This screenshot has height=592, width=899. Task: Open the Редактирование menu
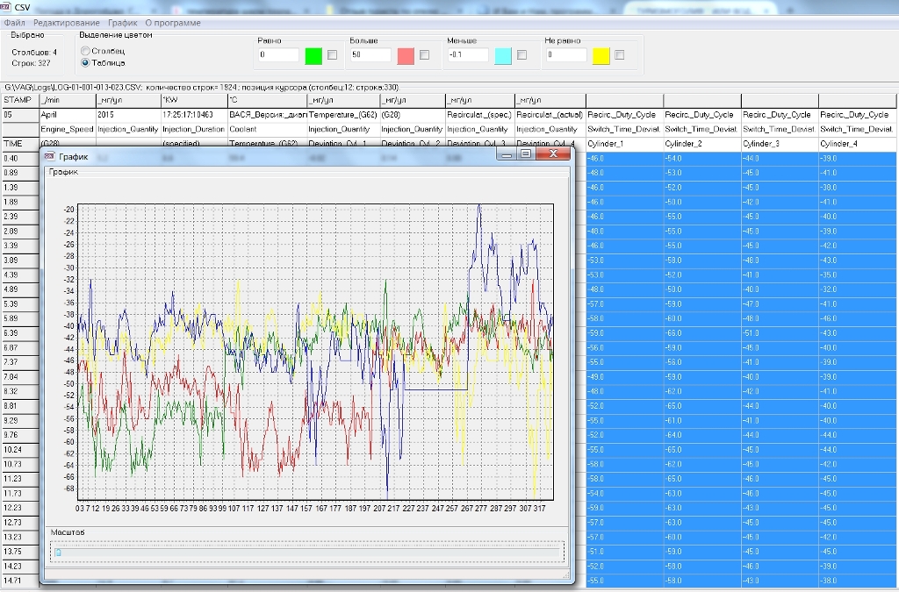[67, 23]
